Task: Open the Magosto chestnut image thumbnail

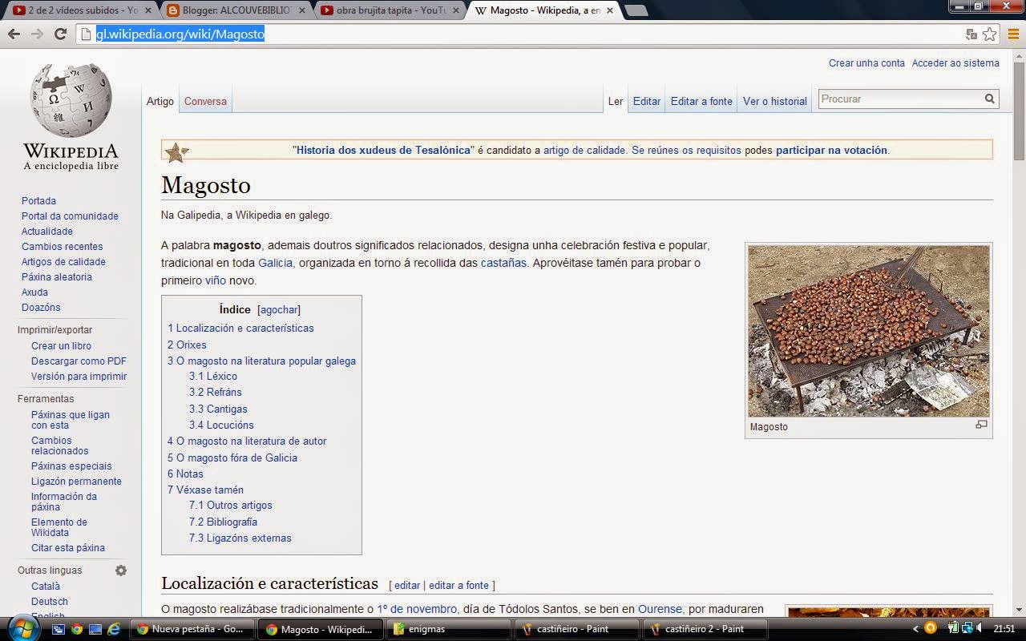Action: pyautogui.click(x=869, y=331)
